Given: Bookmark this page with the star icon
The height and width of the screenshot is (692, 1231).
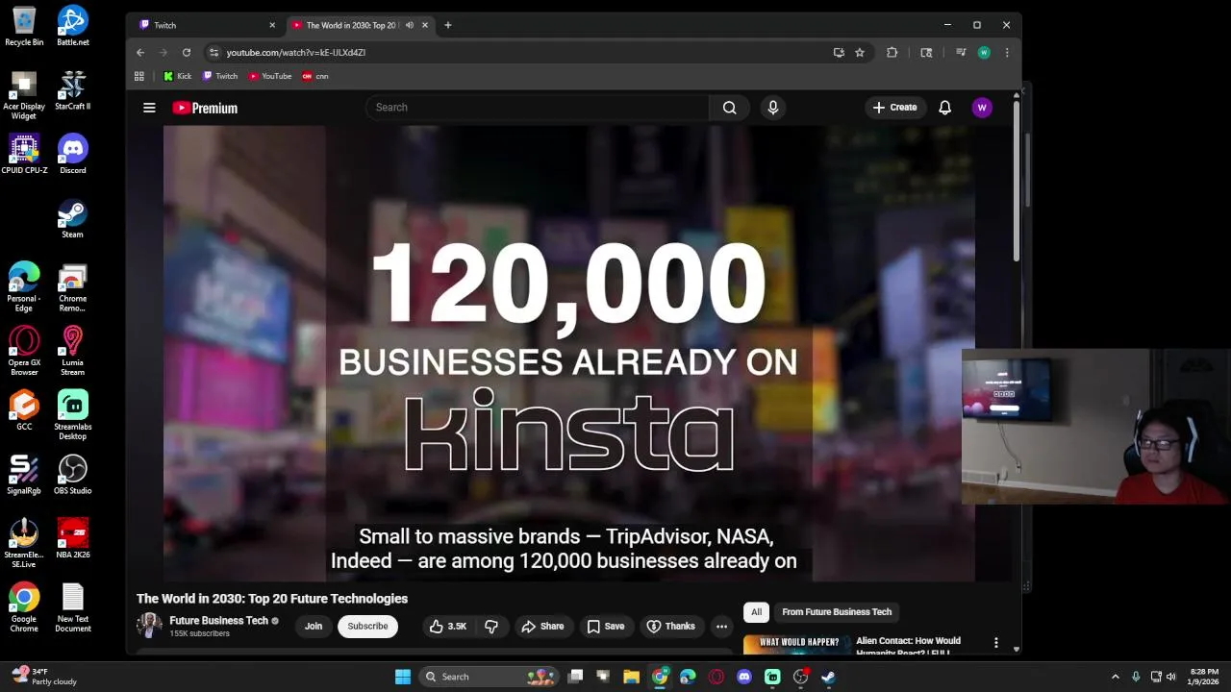Looking at the screenshot, I should 860,53.
